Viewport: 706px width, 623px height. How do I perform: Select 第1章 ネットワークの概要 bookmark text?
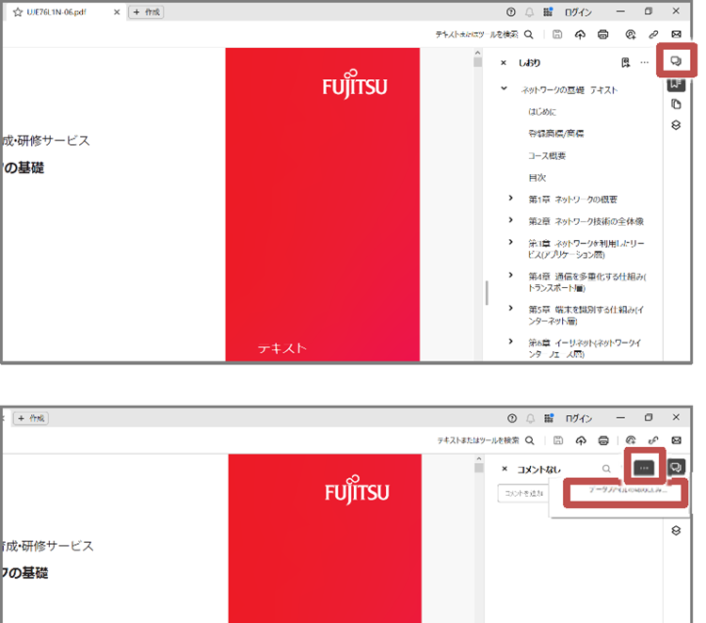(572, 200)
